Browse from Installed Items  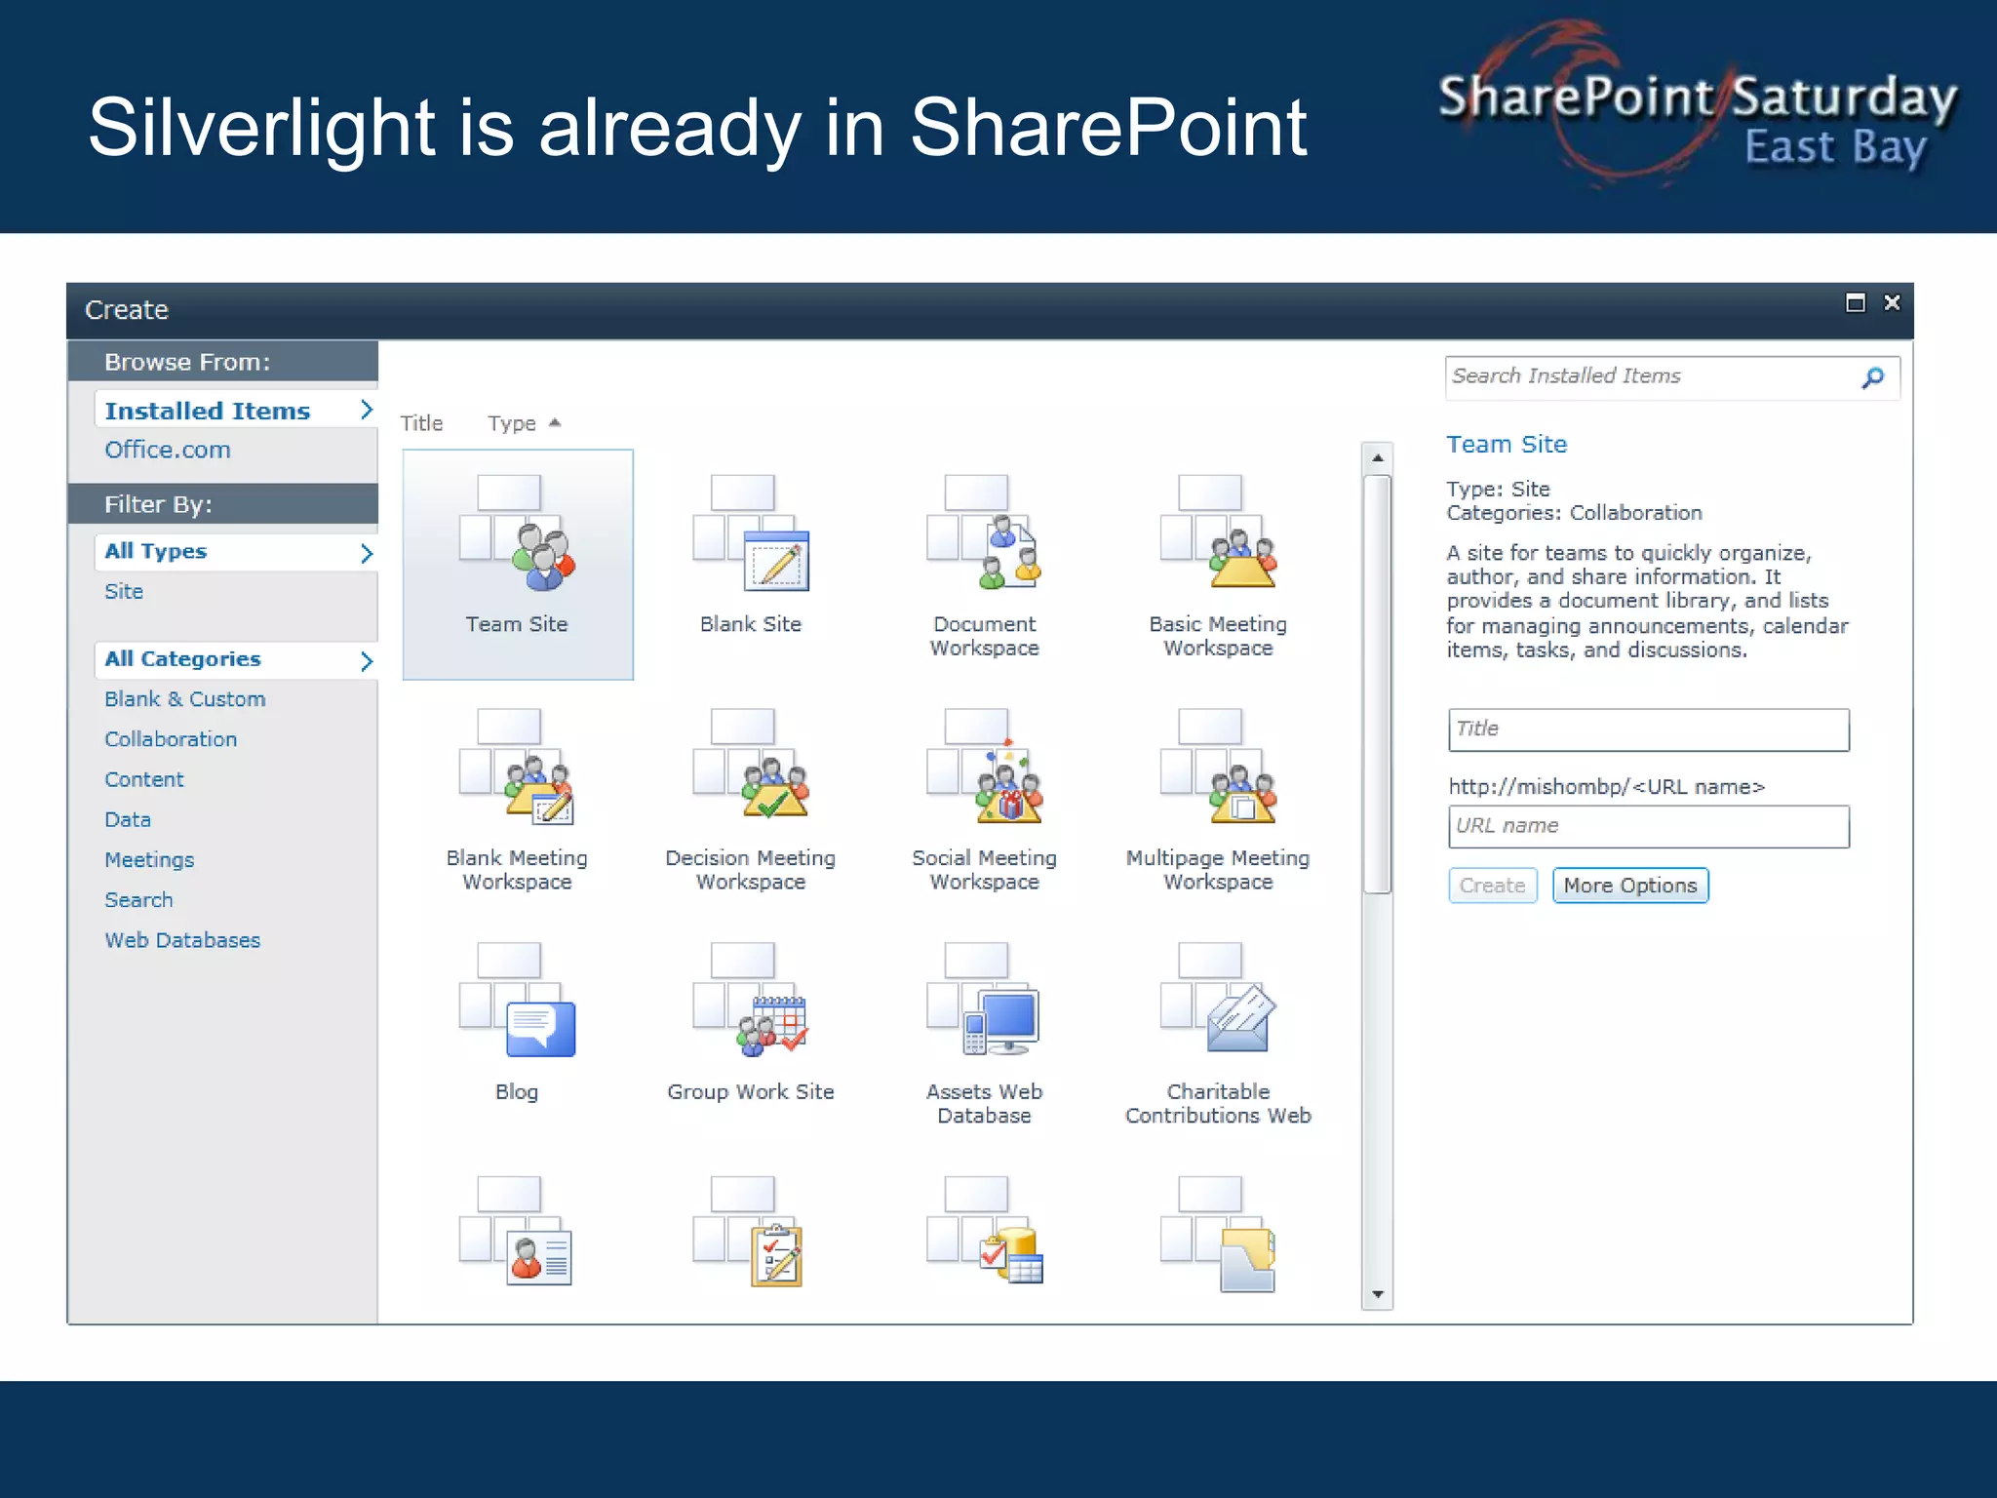(x=208, y=411)
